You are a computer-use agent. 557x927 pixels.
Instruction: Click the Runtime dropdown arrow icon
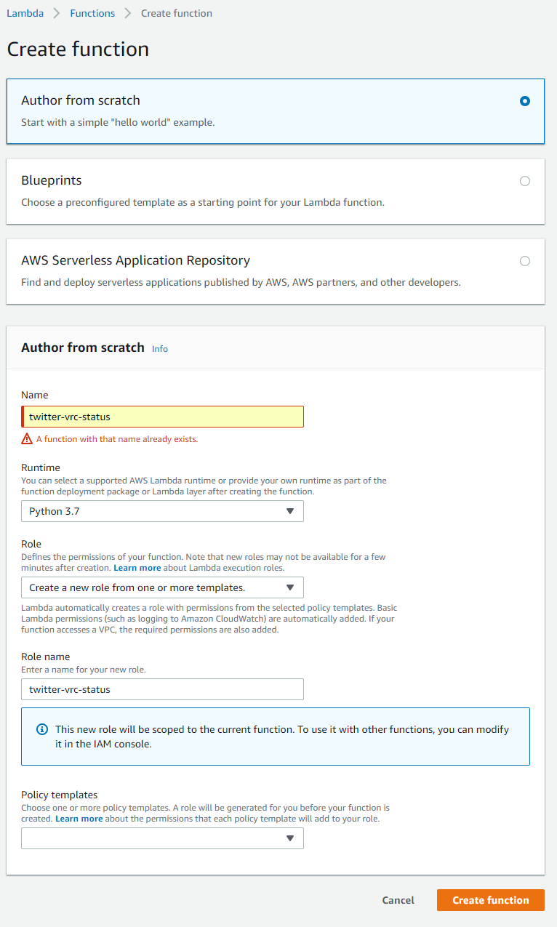tap(292, 511)
